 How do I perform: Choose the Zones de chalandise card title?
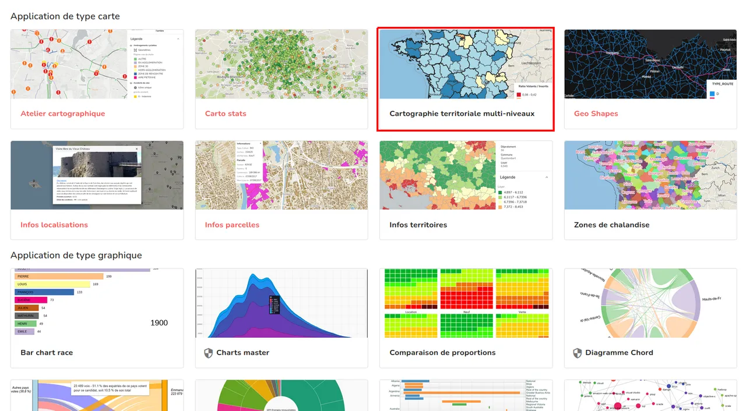[612, 225]
